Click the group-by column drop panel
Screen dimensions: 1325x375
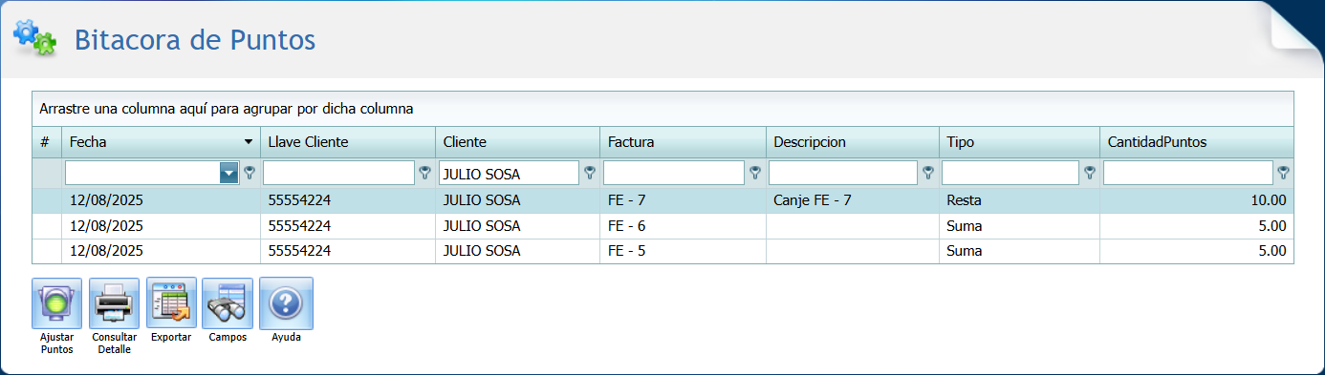(x=662, y=109)
